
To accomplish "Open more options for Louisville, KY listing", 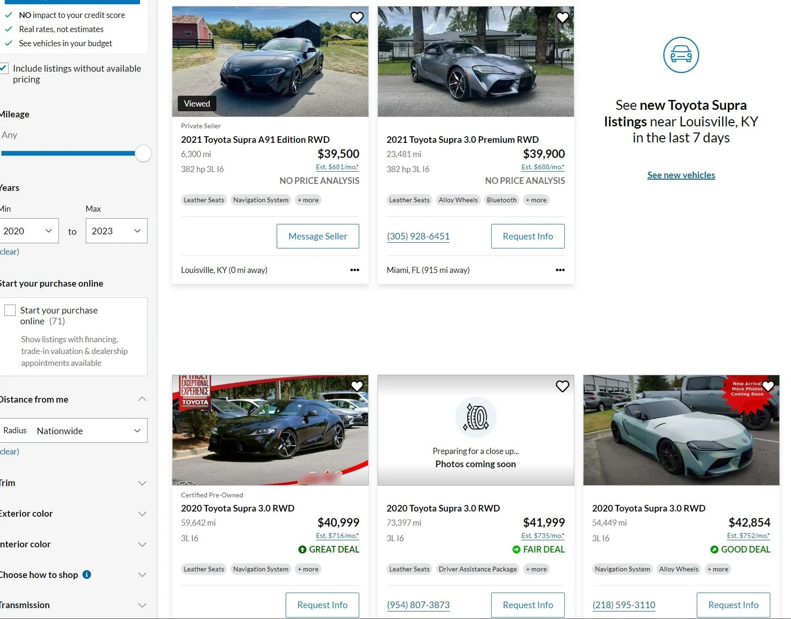I will coord(354,270).
